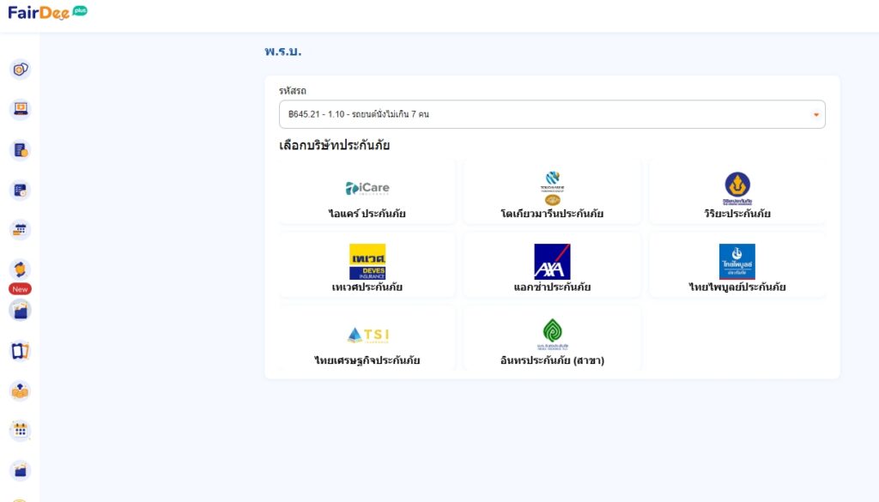Open the รหัสรถ vehicle code dropdown
Viewport: 879px width, 502px height.
(551, 115)
